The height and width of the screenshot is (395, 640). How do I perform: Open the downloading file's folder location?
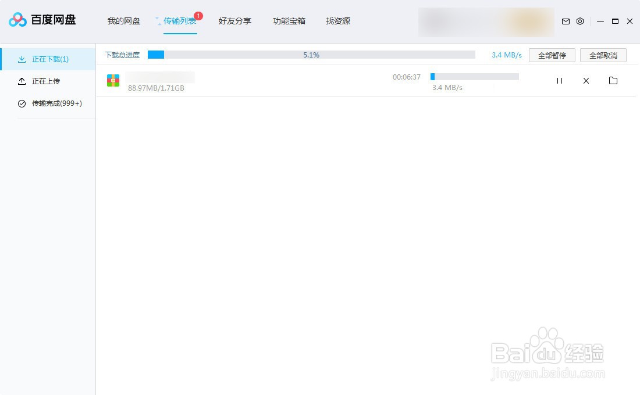[613, 81]
